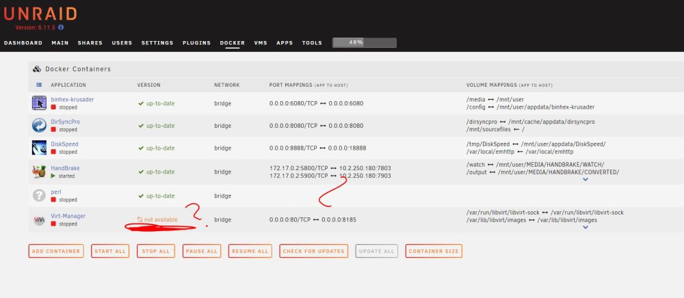This screenshot has width=684, height=298.
Task: Toggle the list view icon beside APPLICATION
Action: pos(39,85)
